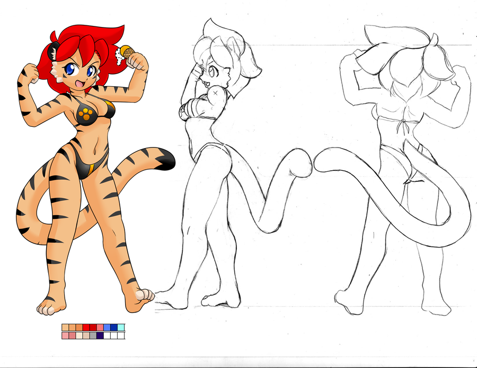Choose the cyan swatch in the palette
The width and height of the screenshot is (477, 368).
point(121,327)
